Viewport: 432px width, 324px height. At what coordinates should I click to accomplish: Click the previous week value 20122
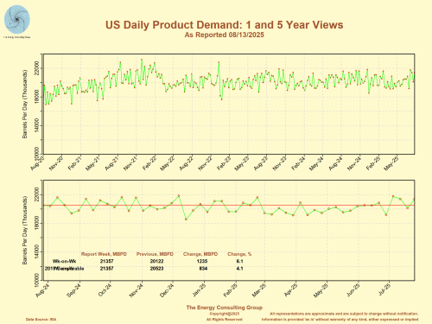[x=156, y=261]
